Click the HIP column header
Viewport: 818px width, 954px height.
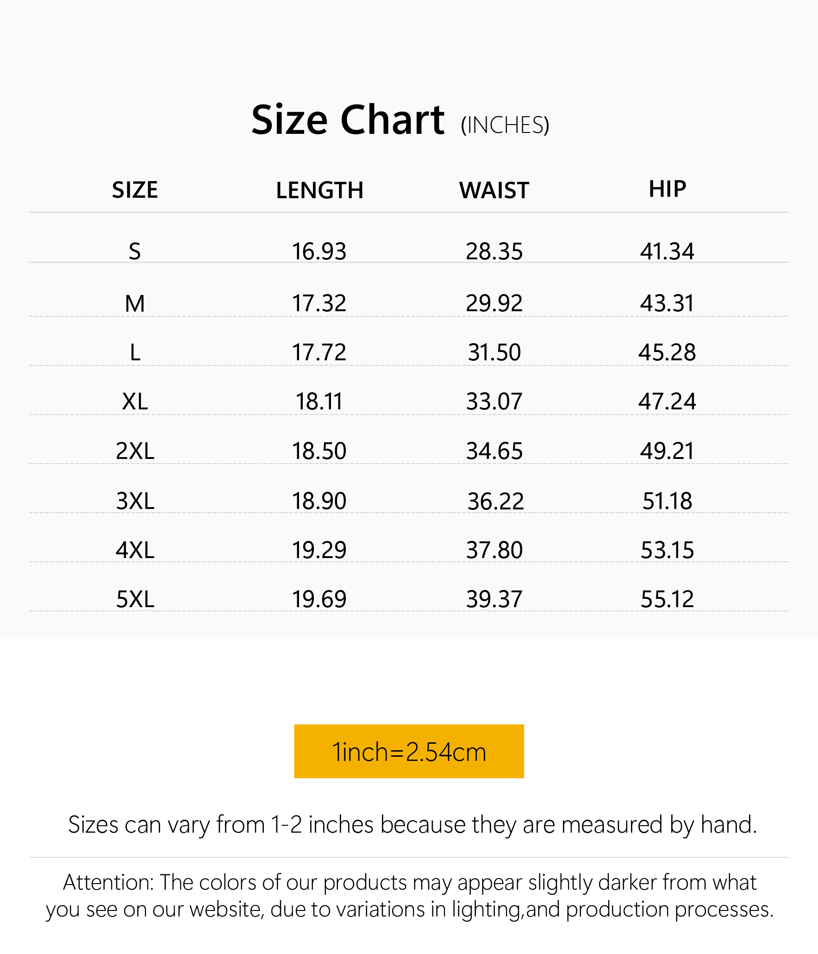point(667,189)
